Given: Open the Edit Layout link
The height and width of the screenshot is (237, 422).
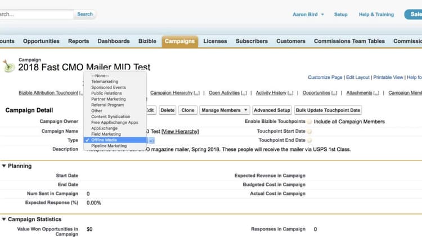Looking at the screenshot, I should coord(358,77).
